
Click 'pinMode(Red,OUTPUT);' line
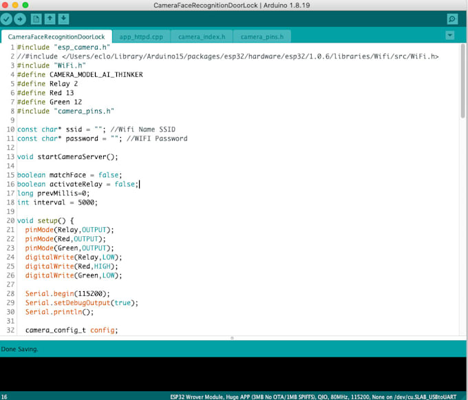pos(65,239)
